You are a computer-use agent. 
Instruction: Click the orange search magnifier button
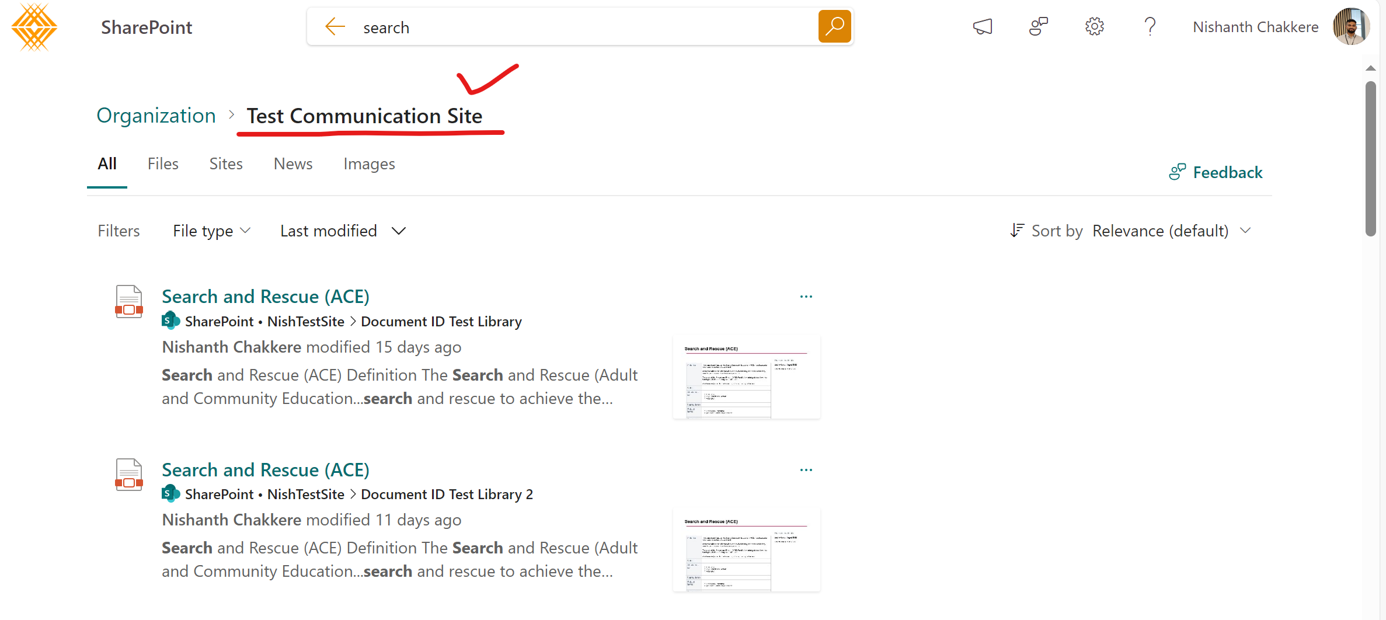tap(834, 26)
